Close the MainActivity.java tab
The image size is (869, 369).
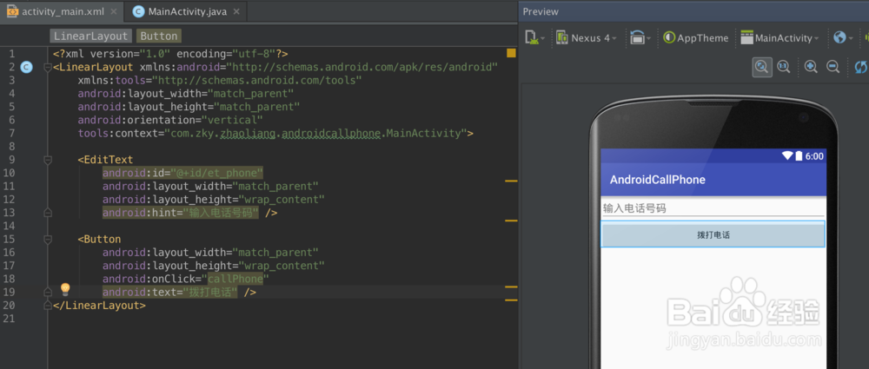tap(236, 11)
